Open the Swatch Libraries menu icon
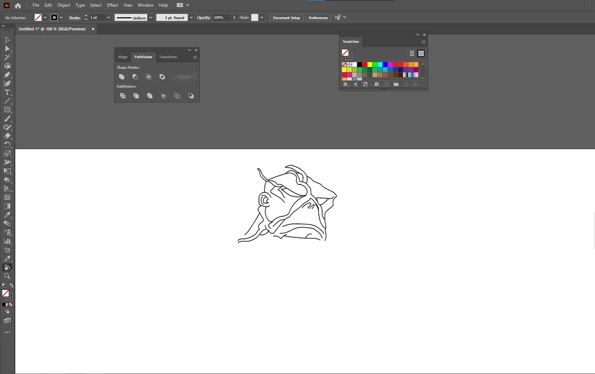This screenshot has height=374, width=595. pos(346,84)
